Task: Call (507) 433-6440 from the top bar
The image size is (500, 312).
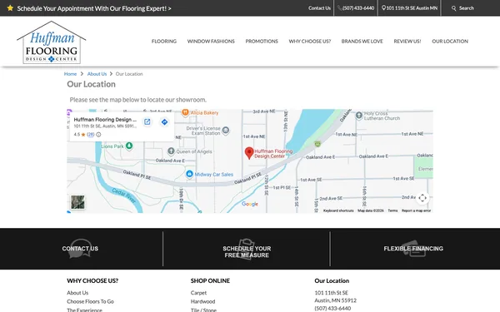Action: pos(356,8)
